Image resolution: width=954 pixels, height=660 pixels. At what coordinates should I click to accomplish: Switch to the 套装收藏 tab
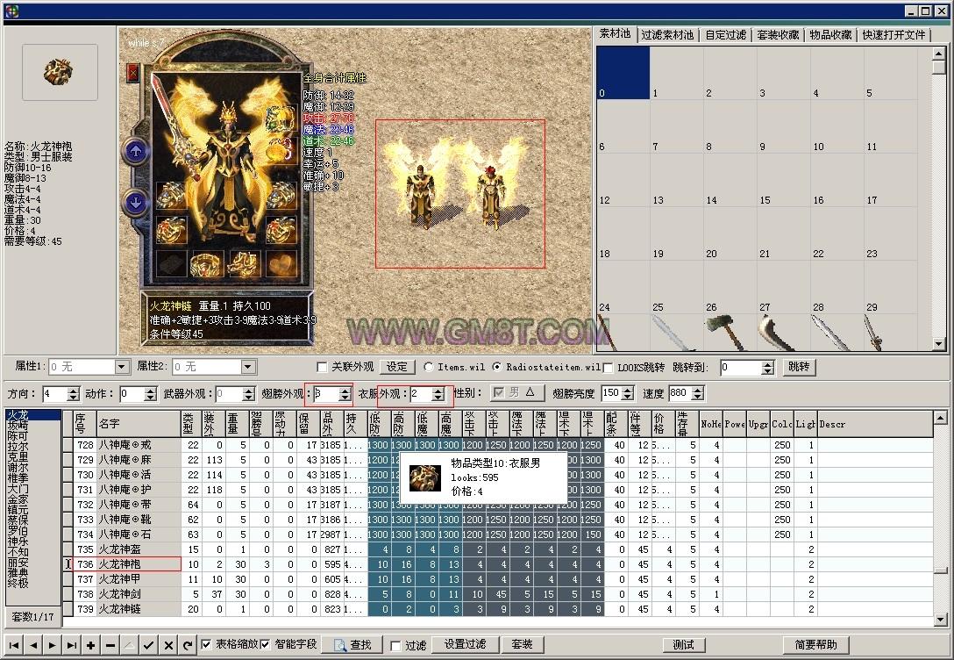(778, 35)
